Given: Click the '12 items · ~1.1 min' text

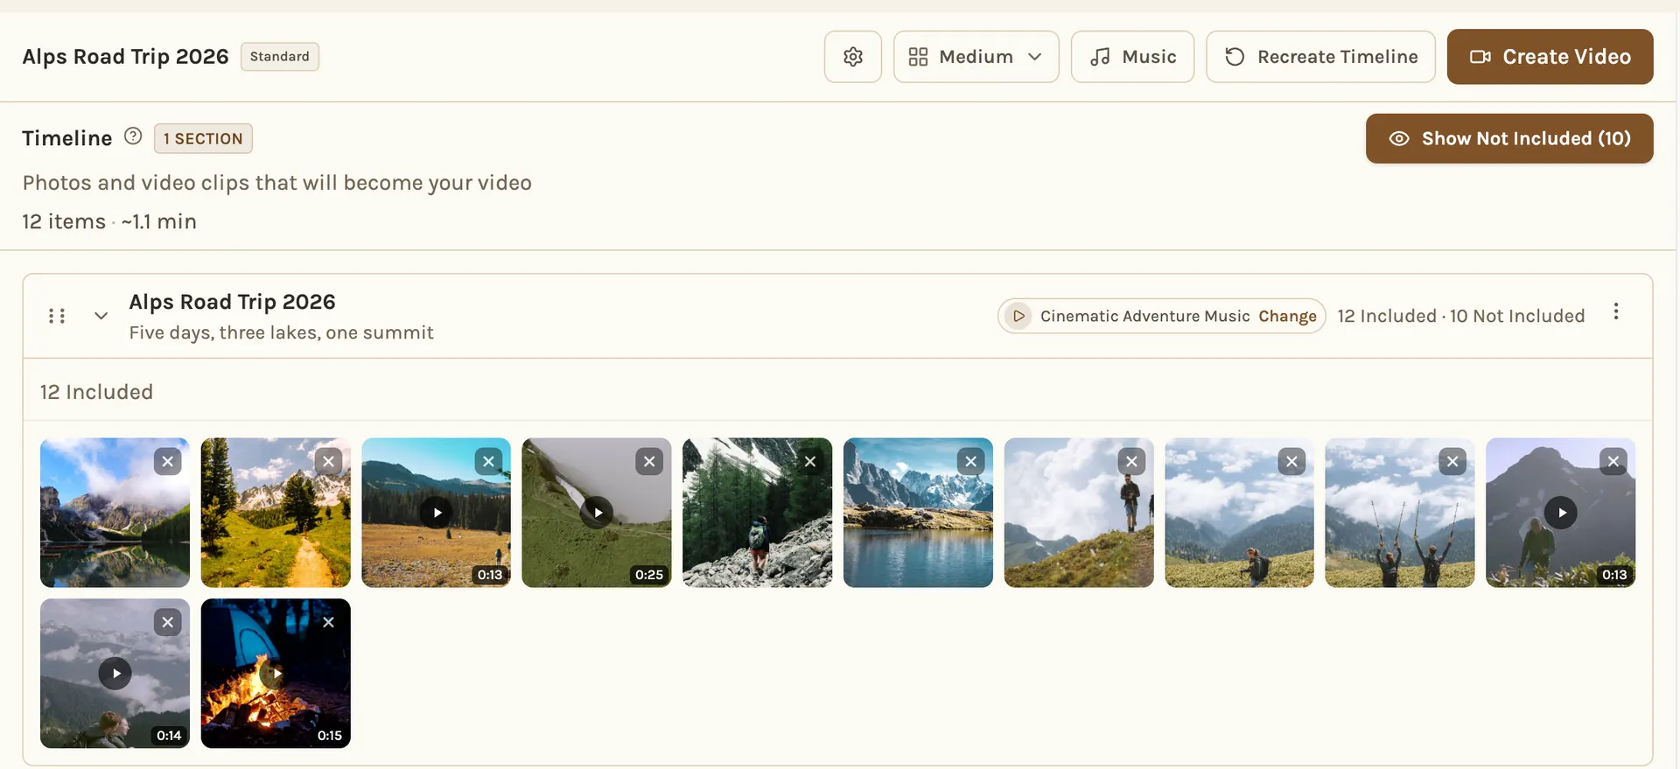Looking at the screenshot, I should tap(109, 222).
